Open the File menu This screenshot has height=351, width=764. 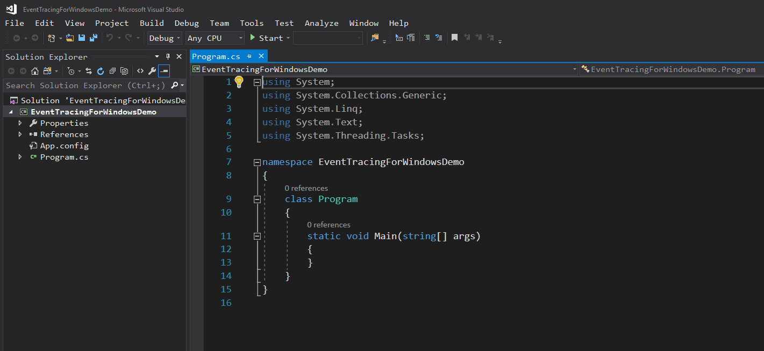coord(15,23)
